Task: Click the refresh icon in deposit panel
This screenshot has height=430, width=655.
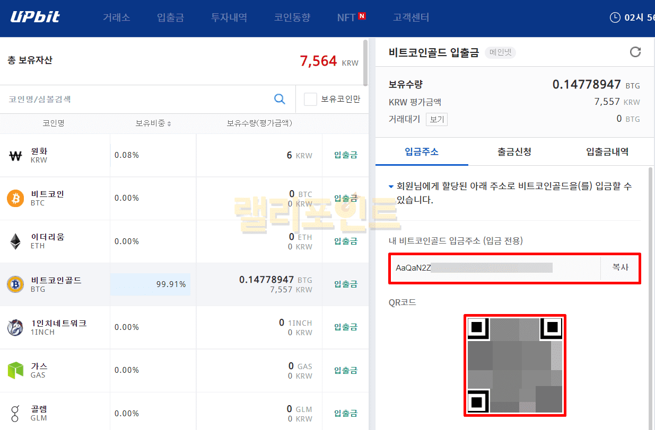Action: 635,52
